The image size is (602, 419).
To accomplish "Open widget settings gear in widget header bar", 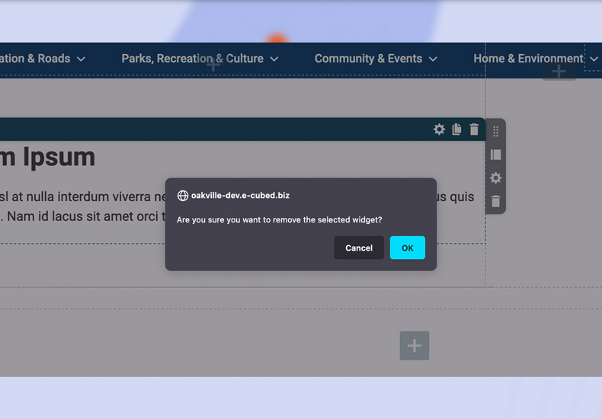I will pyautogui.click(x=439, y=130).
